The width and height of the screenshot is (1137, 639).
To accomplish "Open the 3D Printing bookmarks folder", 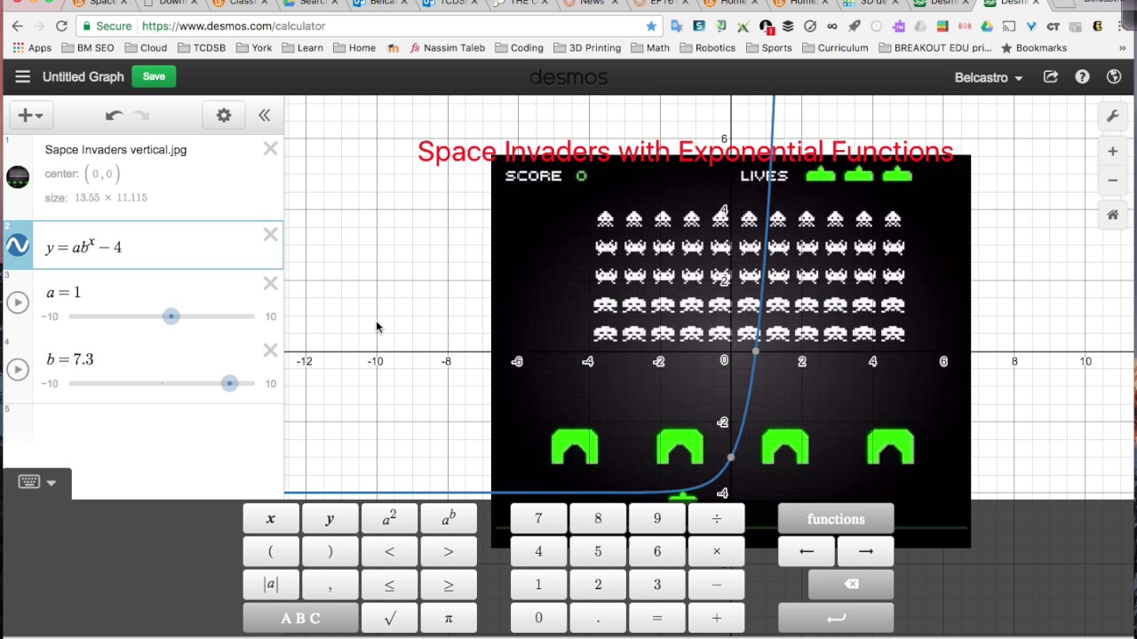I will [587, 48].
